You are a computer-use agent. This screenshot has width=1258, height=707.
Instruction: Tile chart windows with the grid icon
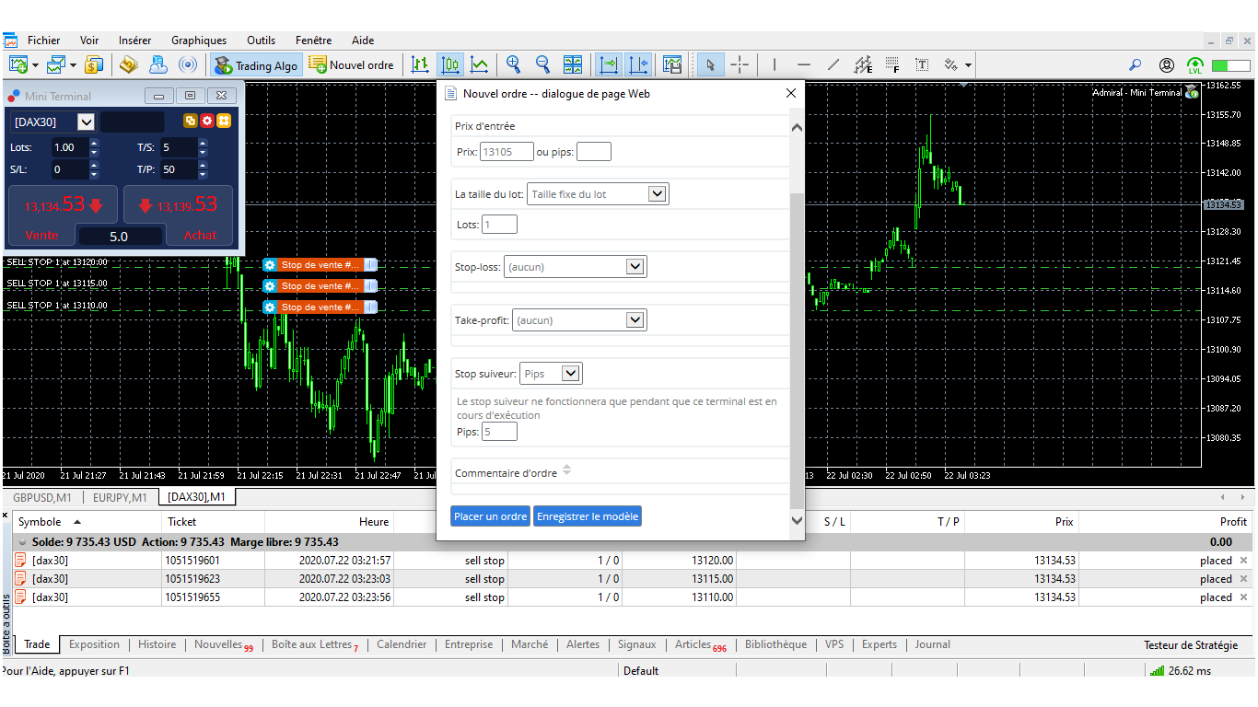tap(573, 64)
